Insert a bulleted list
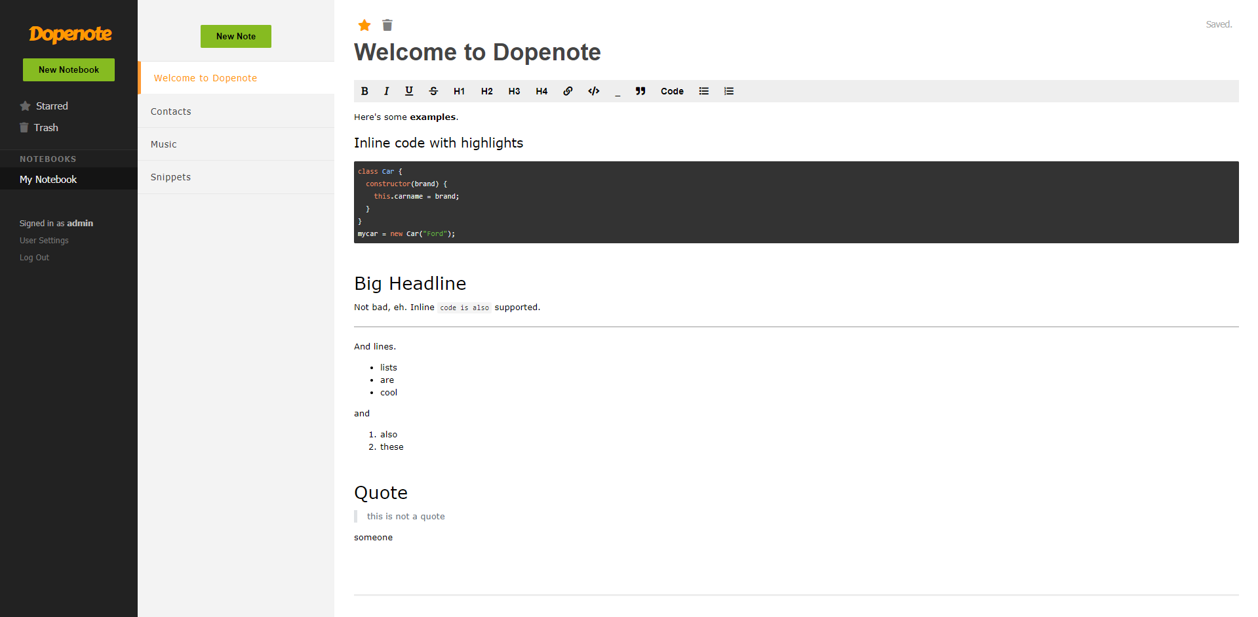This screenshot has height=617, width=1258. tap(704, 91)
